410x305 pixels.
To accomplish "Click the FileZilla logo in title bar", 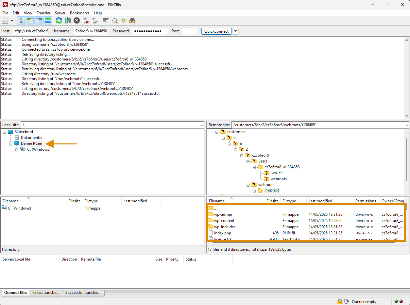I will [x=5, y=5].
